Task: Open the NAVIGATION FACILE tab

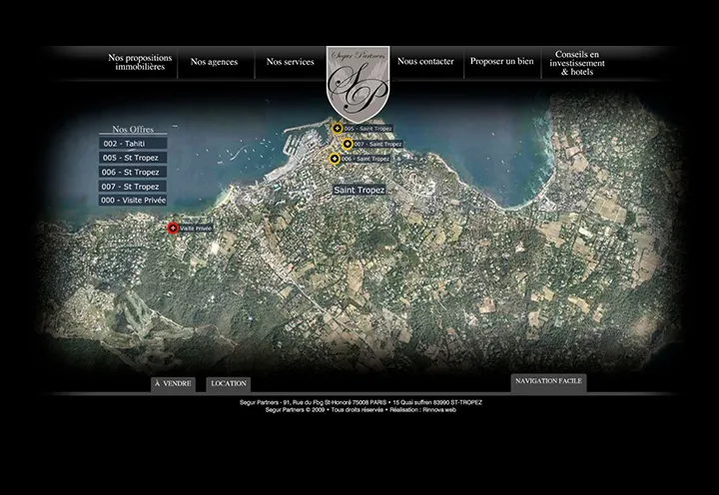Action: 548,382
